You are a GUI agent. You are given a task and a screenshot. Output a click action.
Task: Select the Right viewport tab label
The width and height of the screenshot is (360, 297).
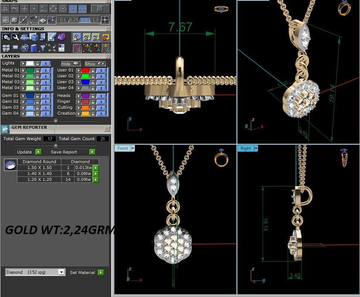pyautogui.click(x=246, y=148)
